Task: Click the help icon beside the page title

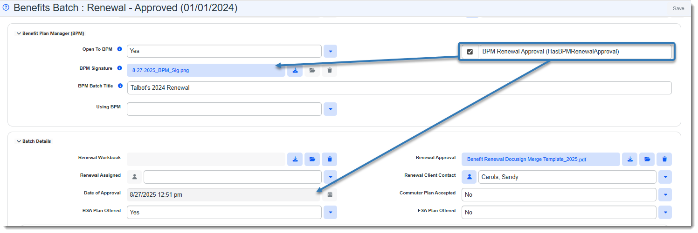Action: (6, 8)
